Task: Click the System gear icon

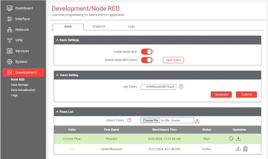Action: 10,62
